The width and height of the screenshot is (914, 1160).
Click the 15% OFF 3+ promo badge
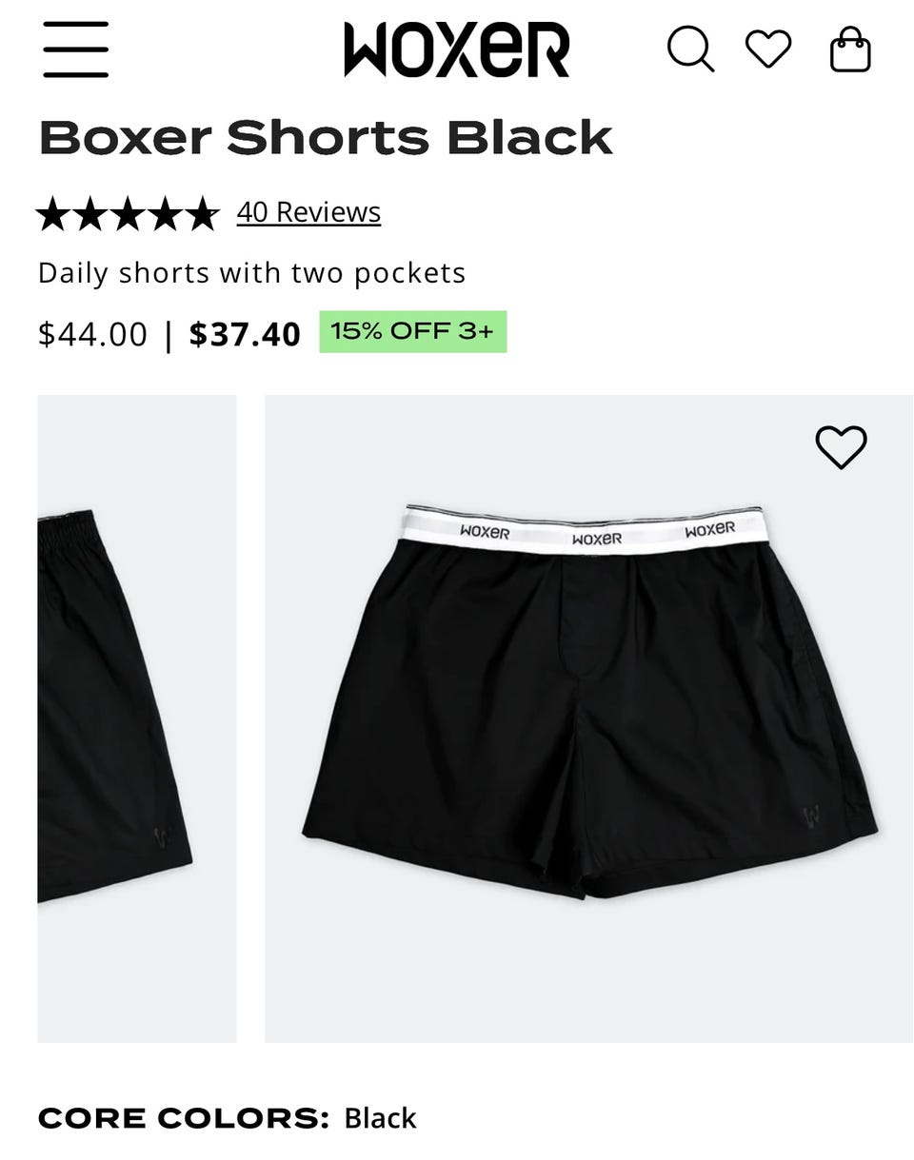(413, 332)
